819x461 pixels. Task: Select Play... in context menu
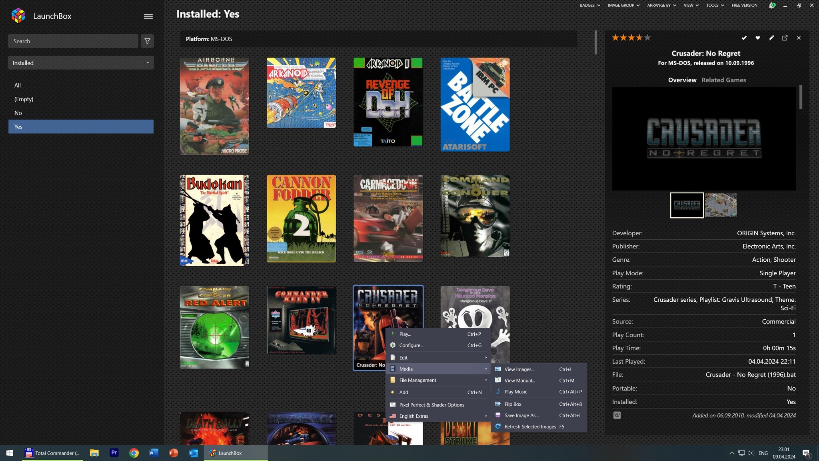[438, 334]
